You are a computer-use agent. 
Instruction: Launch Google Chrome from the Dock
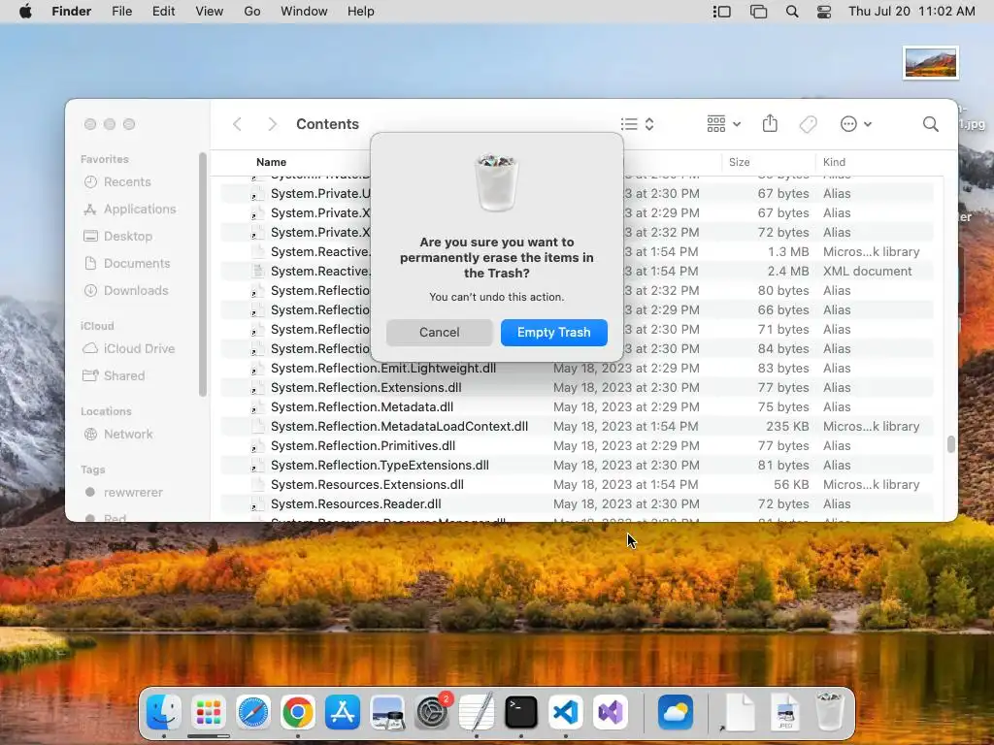click(x=298, y=713)
